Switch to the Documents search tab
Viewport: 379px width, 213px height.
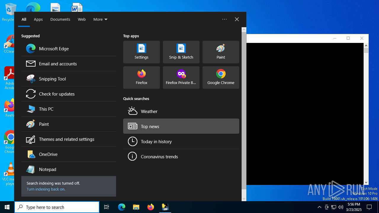pos(60,19)
